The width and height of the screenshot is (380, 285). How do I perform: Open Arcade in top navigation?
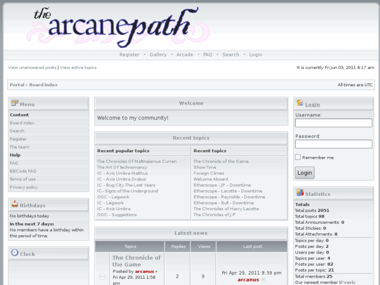pos(185,54)
